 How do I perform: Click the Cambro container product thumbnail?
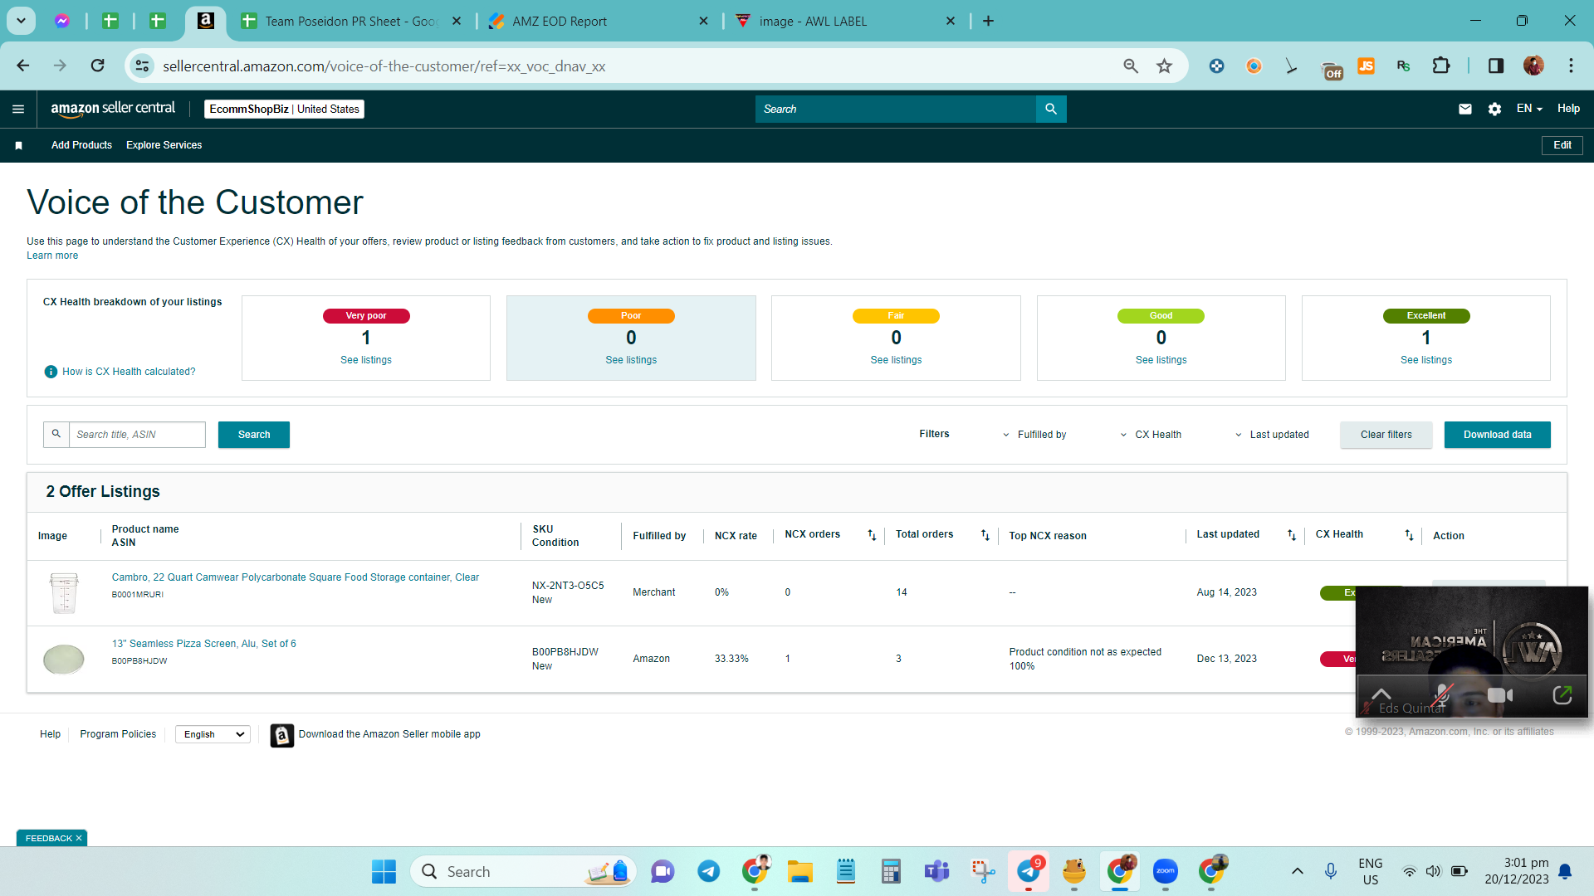(63, 593)
